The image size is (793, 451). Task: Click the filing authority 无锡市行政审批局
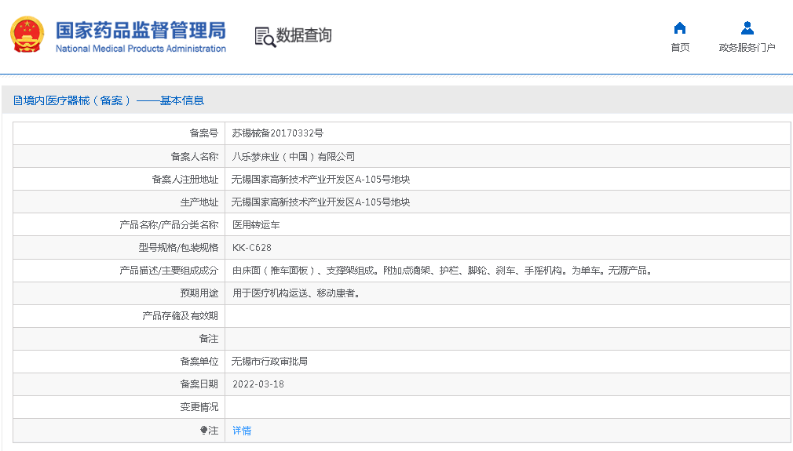point(269,362)
